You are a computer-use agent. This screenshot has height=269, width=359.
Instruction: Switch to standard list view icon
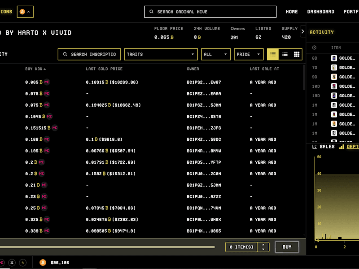tap(285, 54)
